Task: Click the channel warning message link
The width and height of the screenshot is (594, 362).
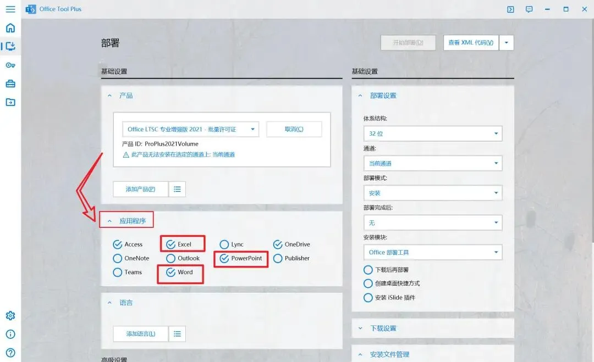Action: (x=183, y=155)
